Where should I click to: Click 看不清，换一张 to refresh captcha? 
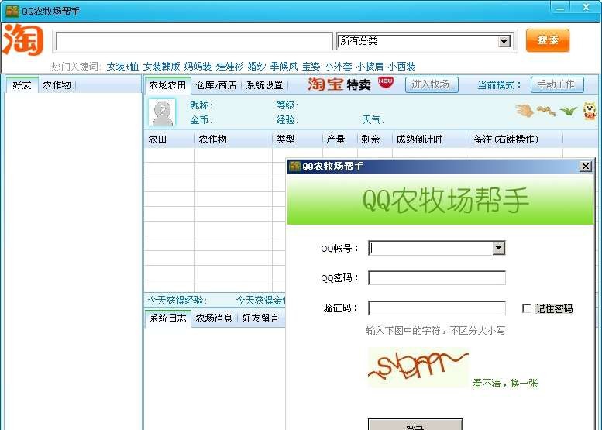tap(505, 384)
